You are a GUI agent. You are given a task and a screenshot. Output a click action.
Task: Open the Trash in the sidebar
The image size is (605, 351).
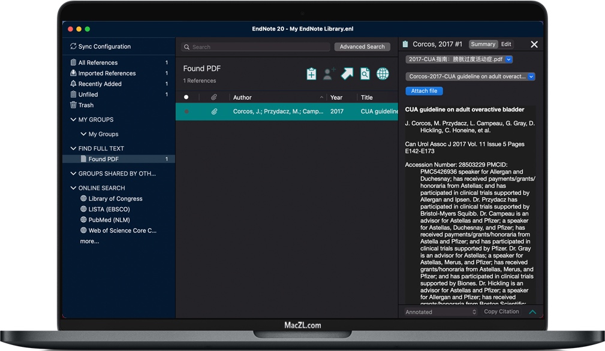point(86,105)
